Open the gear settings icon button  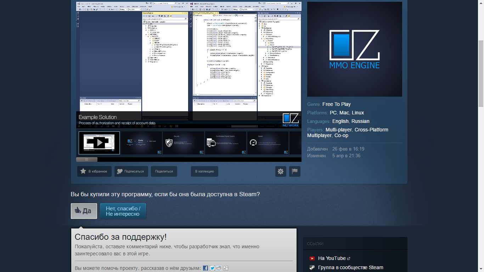(281, 171)
